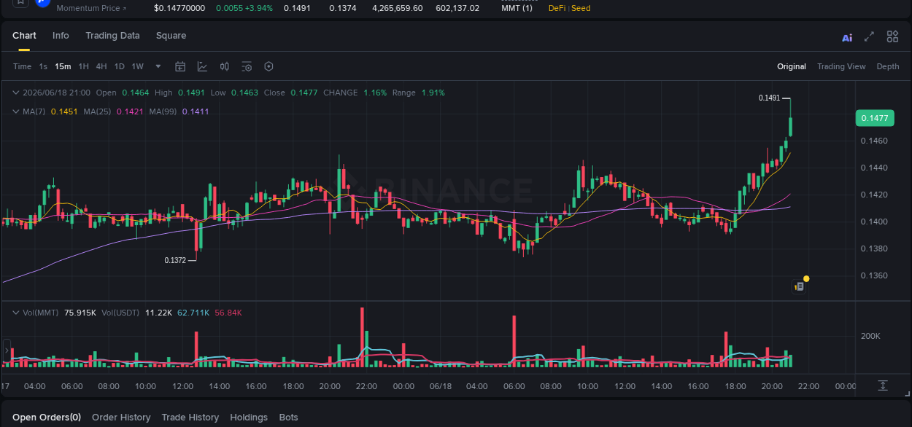Viewport: 912px width, 427px height.
Task: Click the MA(7) indicator label
Action: pyautogui.click(x=34, y=111)
